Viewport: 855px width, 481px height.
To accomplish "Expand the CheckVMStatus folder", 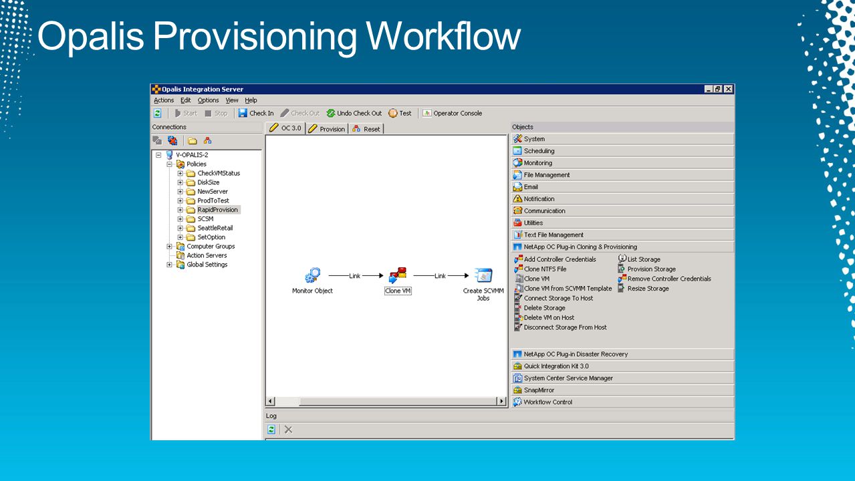I will coord(180,173).
